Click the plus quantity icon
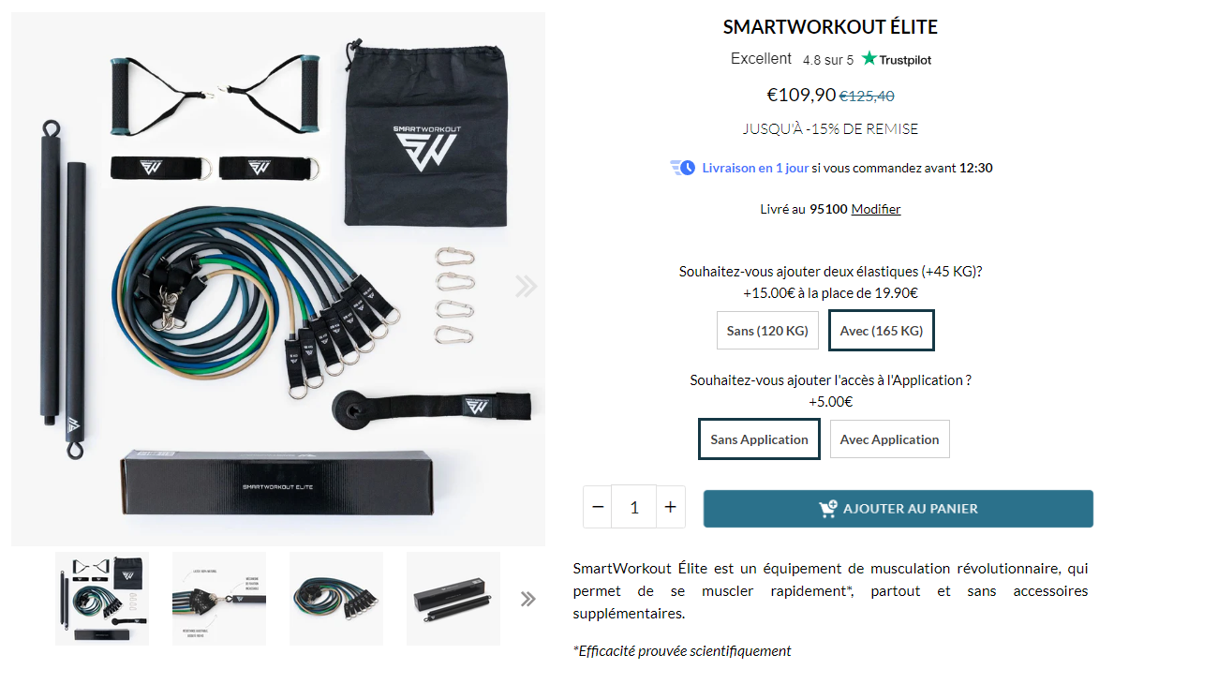Screen dimensions: 1218x684 point(671,507)
